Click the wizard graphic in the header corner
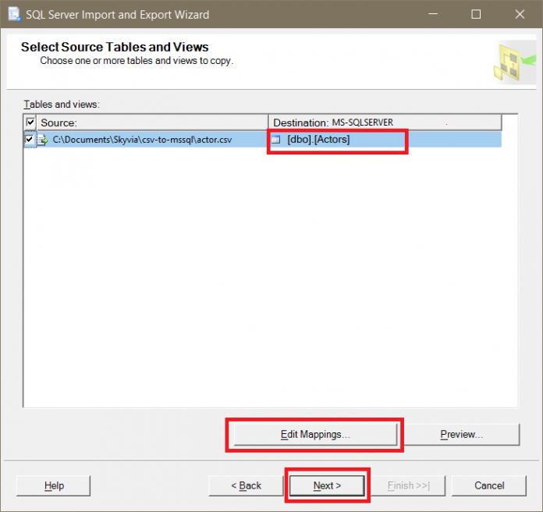 point(513,62)
